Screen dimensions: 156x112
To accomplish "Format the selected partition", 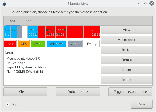I will click(126, 60).
